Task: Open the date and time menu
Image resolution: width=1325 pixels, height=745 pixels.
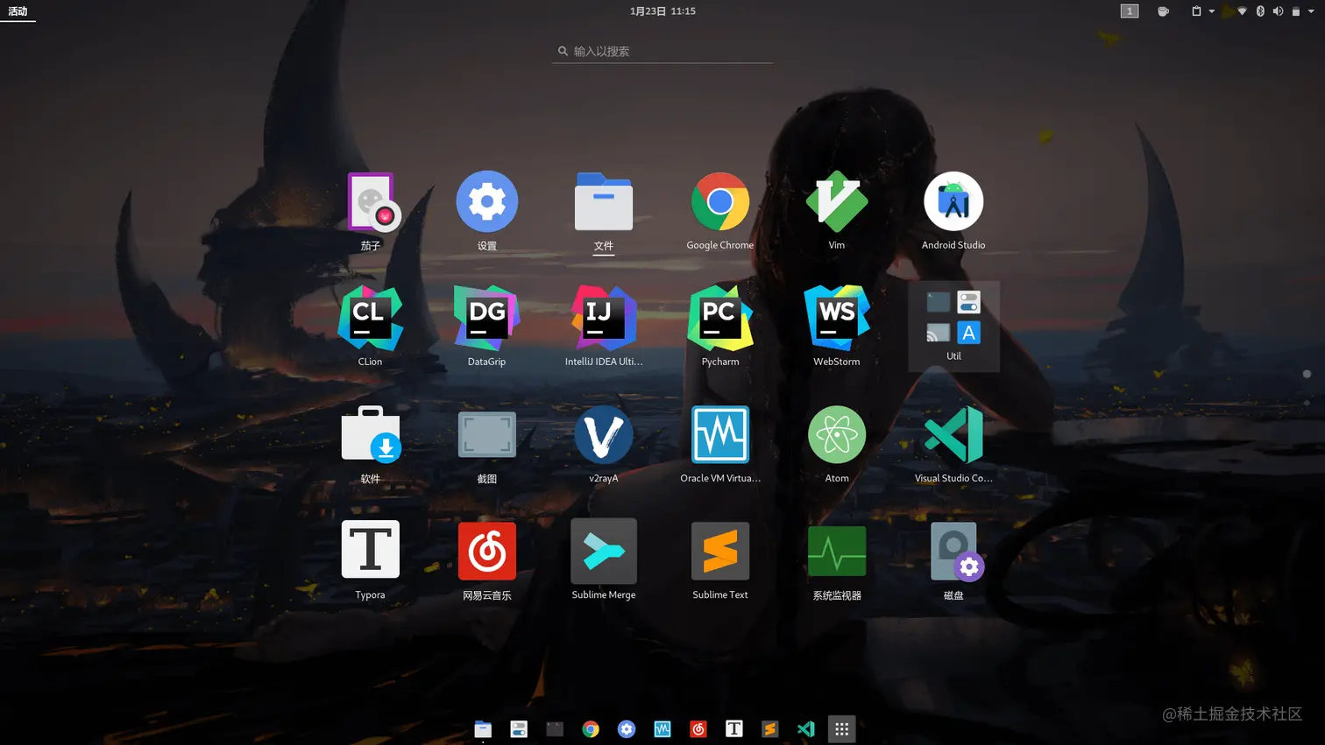Action: click(x=662, y=11)
